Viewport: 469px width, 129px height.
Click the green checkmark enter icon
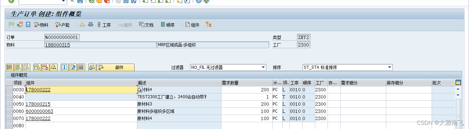[11, 1]
